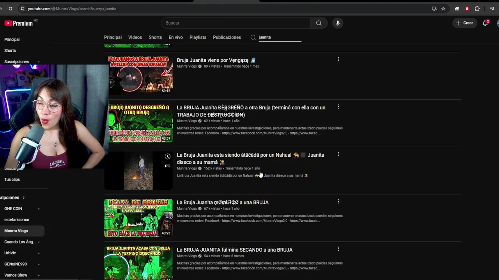Image resolution: width=499 pixels, height=280 pixels.
Task: Open options menu for DESGREÑO a otra Bruja video
Action: pyautogui.click(x=338, y=107)
